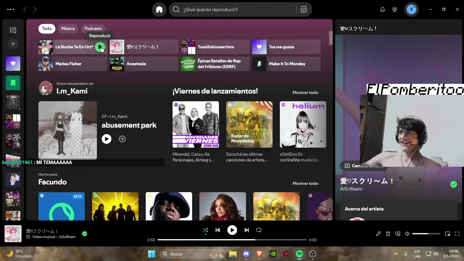Open Your Episodes green bookmark in sidebar

point(13,83)
